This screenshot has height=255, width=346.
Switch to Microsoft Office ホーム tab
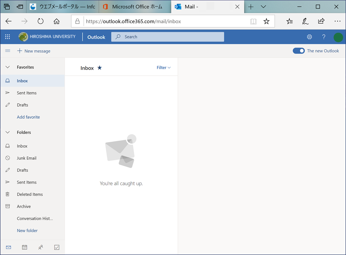(135, 7)
